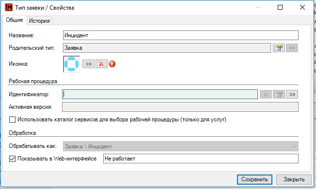The width and height of the screenshot is (316, 189).
Task: Click the browse >> button for Родительский тип
Action: (x=292, y=48)
